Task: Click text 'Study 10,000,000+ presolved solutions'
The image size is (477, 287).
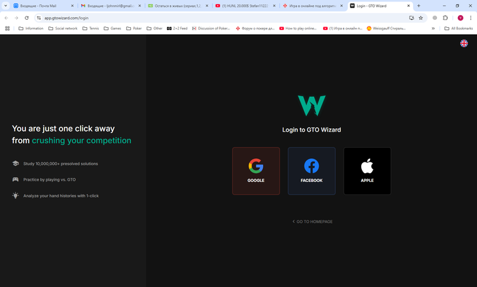Action: 61,164
